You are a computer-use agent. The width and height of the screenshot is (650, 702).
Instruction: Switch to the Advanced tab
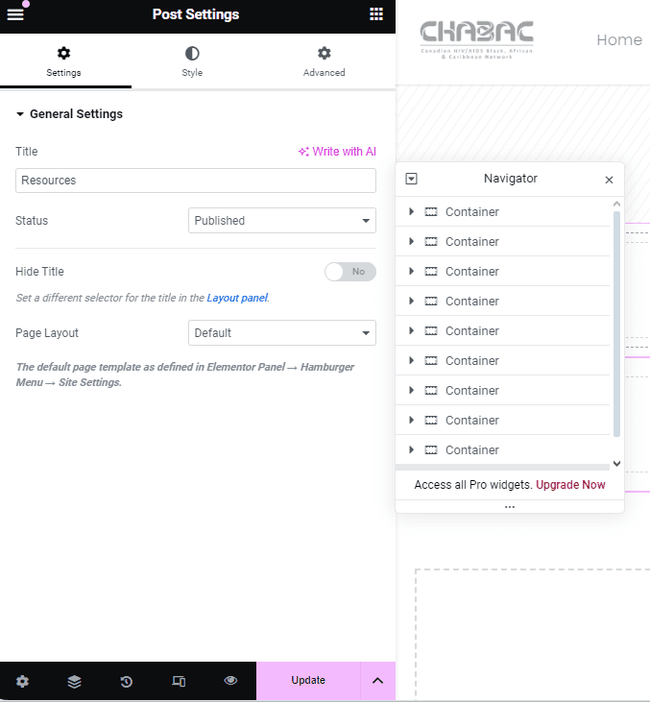click(324, 62)
